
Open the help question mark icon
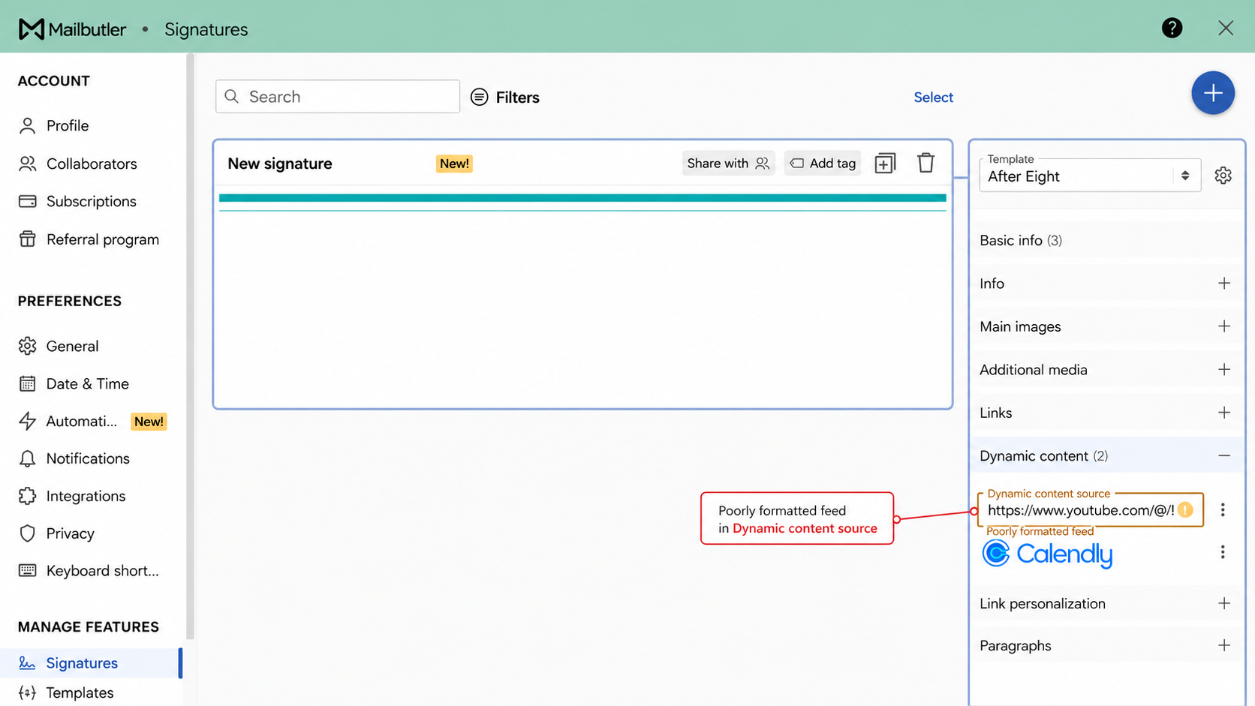pyautogui.click(x=1172, y=28)
